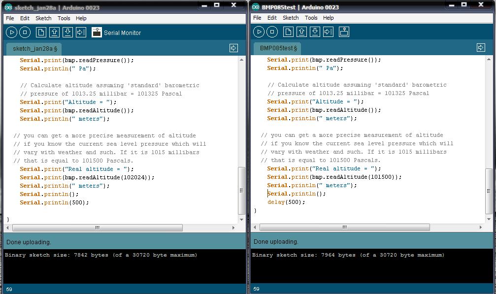Open Sketch menu in sketch_jan28a window
The height and width of the screenshot is (294, 496).
point(43,18)
